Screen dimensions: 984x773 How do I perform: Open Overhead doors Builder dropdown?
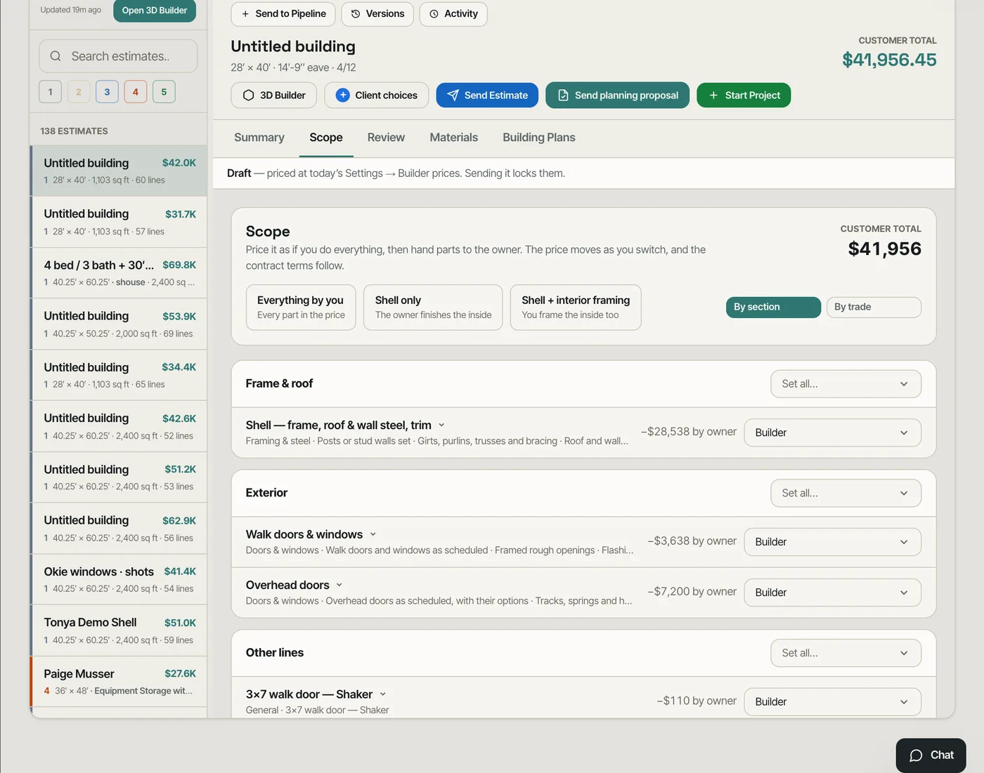[833, 593]
